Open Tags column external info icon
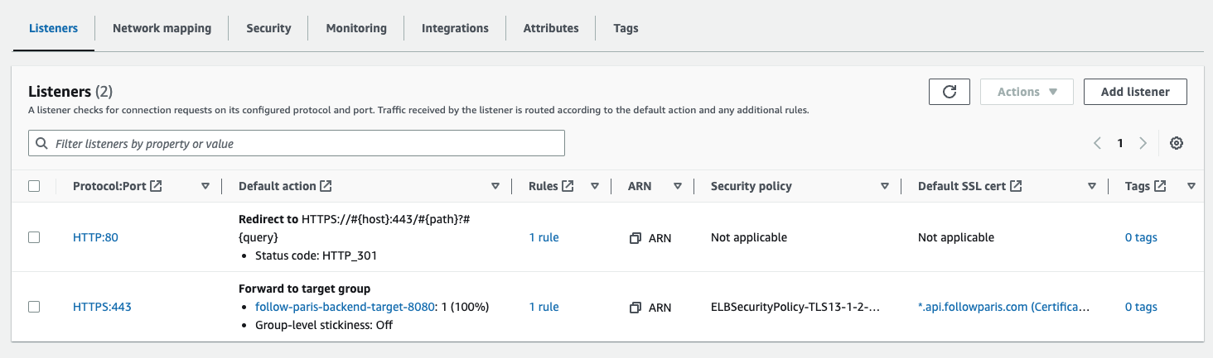Viewport: 1213px width, 358px height. point(1160,186)
